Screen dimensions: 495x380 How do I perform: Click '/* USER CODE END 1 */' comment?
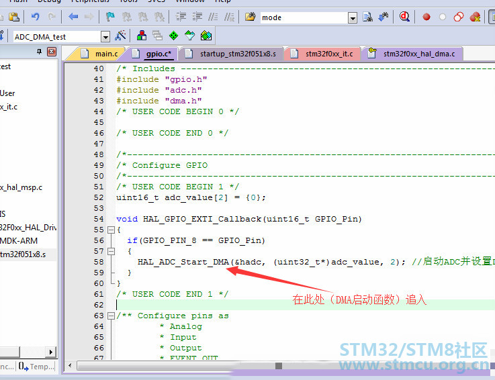tap(172, 294)
